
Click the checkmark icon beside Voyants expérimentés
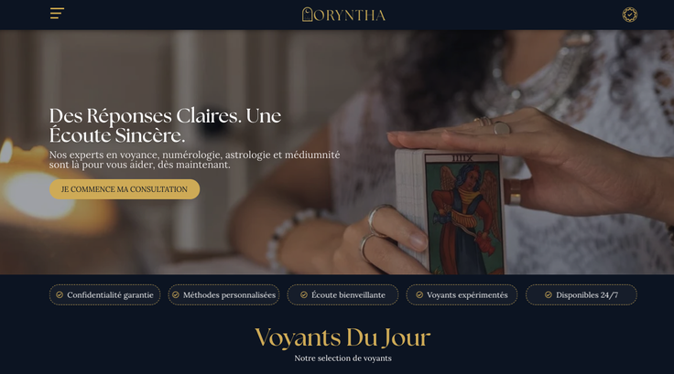pos(419,295)
